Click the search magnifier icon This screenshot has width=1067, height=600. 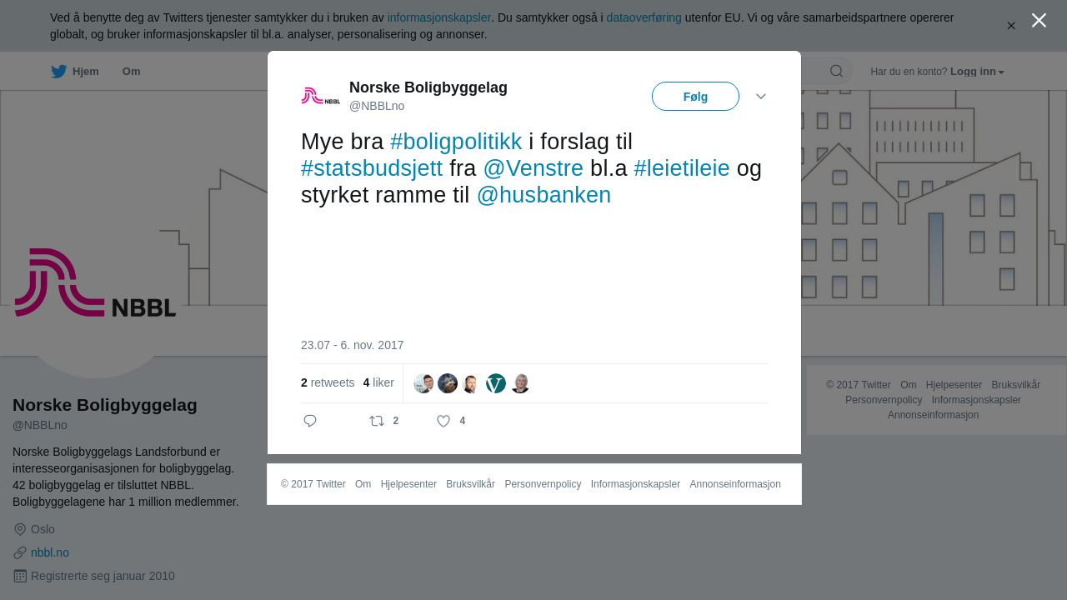(836, 71)
